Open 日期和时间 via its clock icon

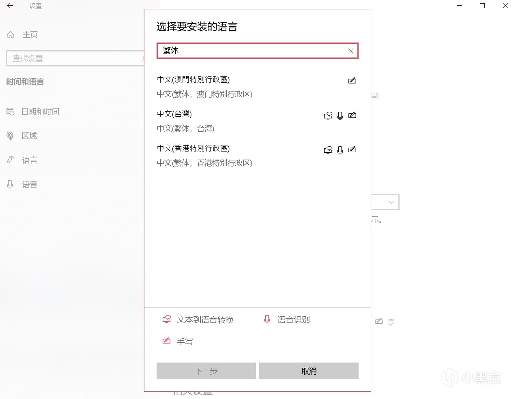click(x=10, y=111)
